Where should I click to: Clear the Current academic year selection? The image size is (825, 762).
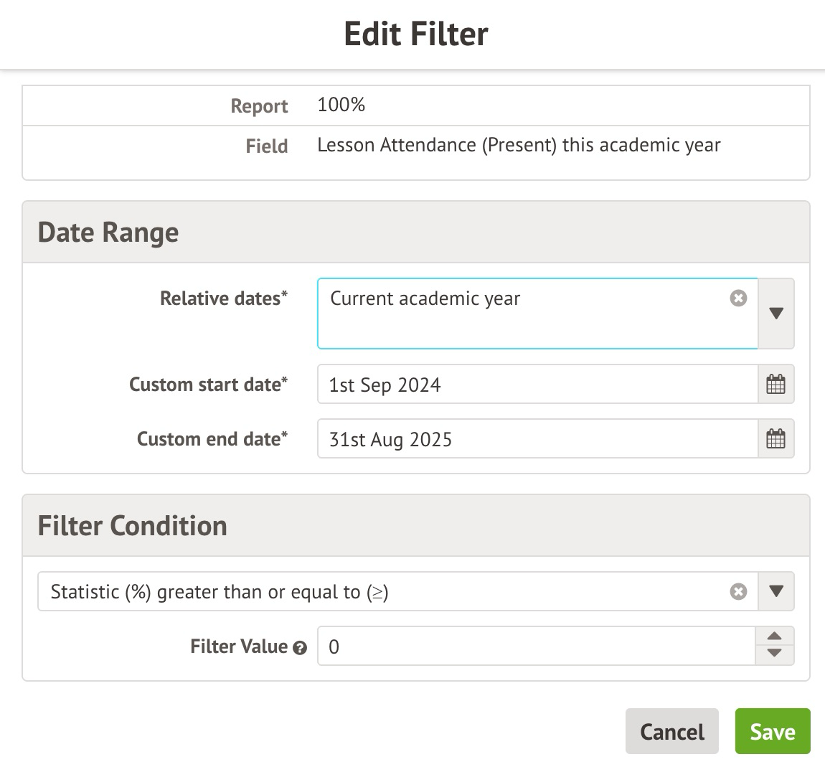(738, 298)
